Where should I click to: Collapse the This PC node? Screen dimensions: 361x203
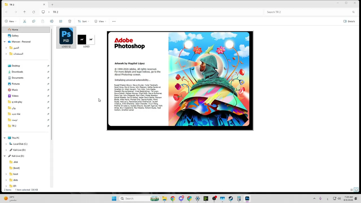click(5, 138)
